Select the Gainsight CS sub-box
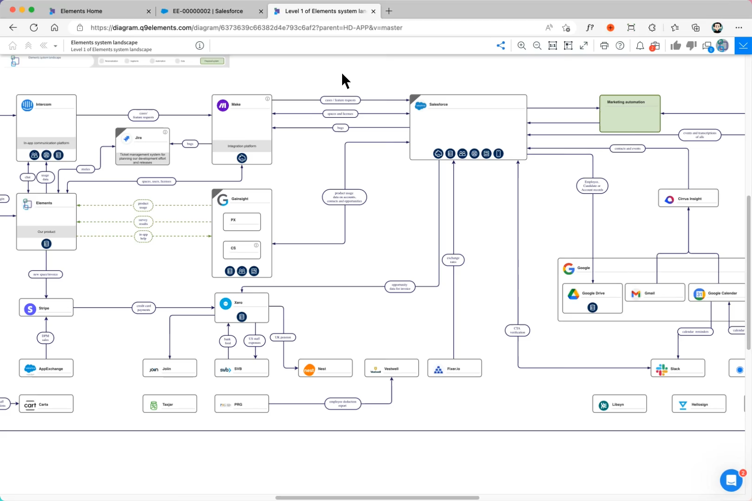This screenshot has width=752, height=501. tap(242, 250)
